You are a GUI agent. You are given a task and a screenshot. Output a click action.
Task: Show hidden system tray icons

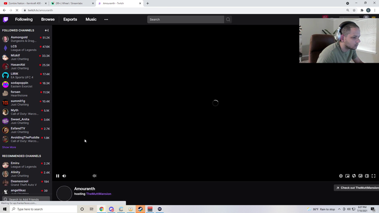coord(339,209)
